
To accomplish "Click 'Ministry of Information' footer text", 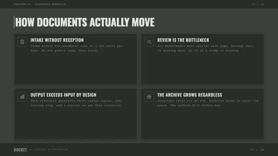I will coord(51,150).
